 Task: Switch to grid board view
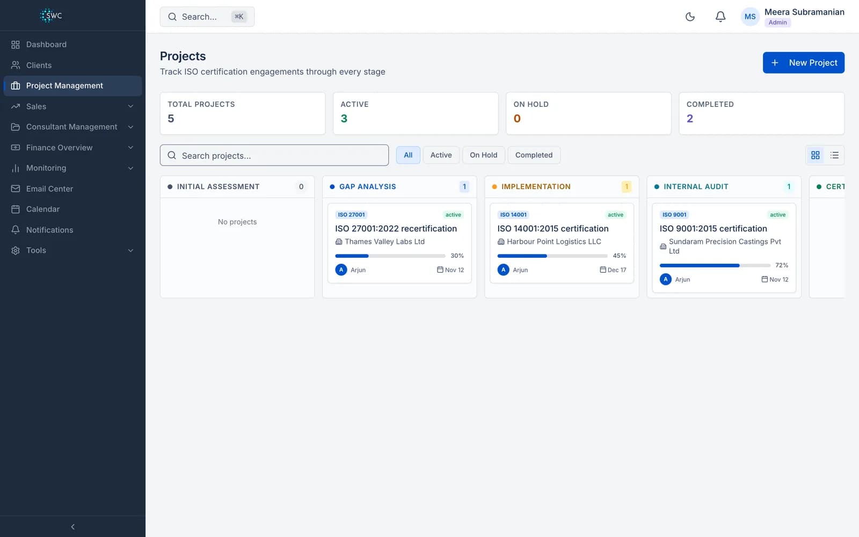[x=816, y=155]
